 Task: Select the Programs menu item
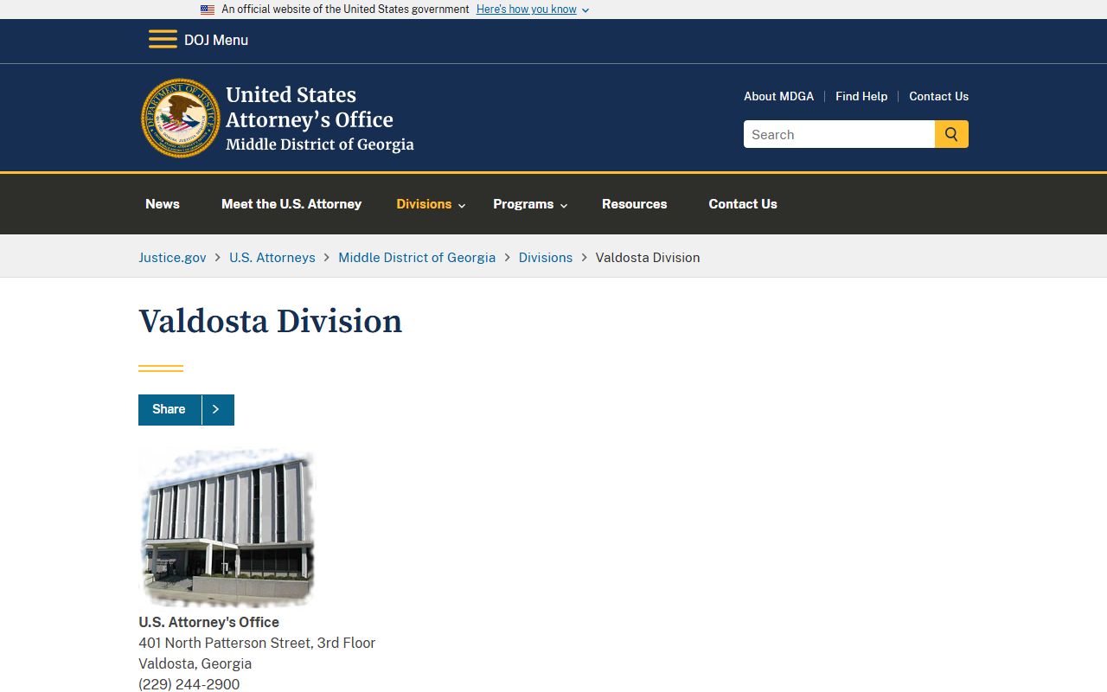coord(523,204)
